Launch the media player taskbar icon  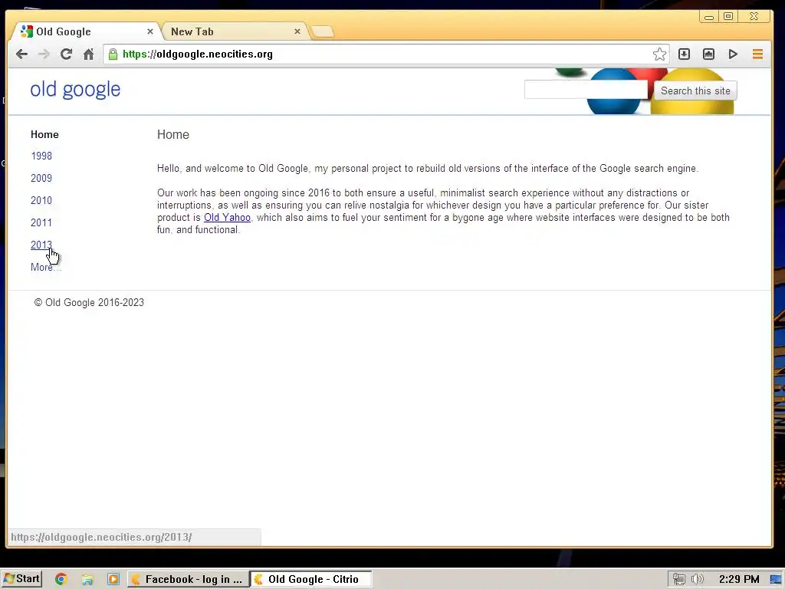(113, 579)
